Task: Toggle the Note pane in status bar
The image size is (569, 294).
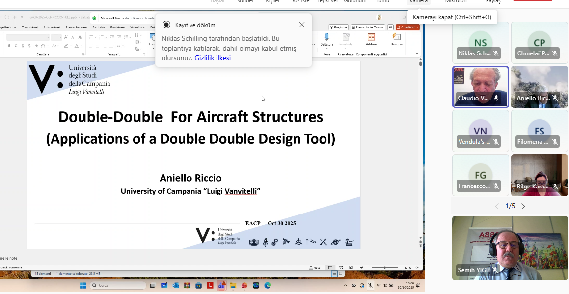Action: point(315,267)
